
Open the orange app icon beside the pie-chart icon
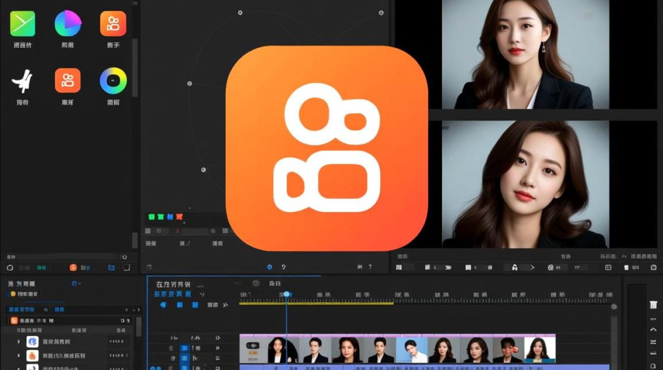(x=113, y=24)
